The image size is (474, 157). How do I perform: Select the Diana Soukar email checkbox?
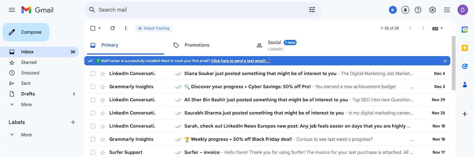tap(93, 74)
